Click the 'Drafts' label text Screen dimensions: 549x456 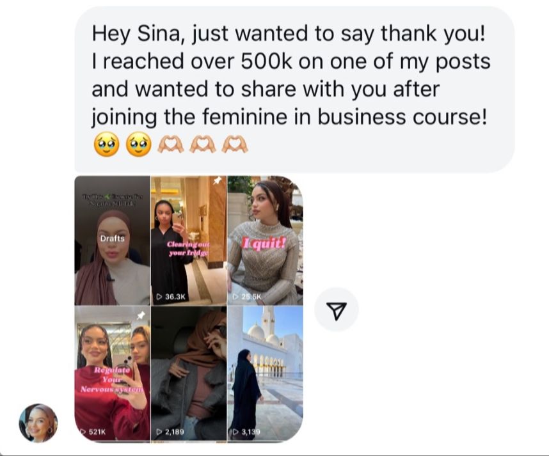point(113,239)
